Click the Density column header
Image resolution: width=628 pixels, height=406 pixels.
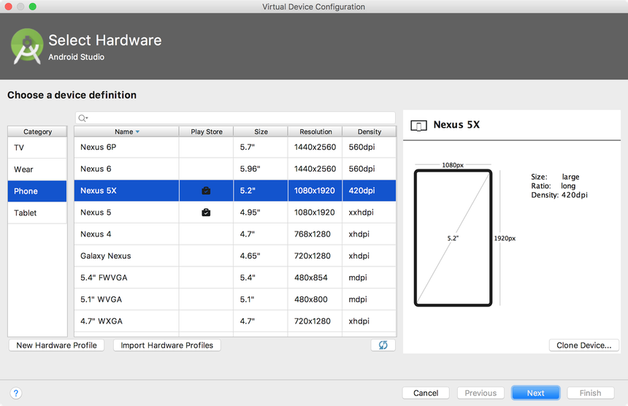tap(369, 131)
